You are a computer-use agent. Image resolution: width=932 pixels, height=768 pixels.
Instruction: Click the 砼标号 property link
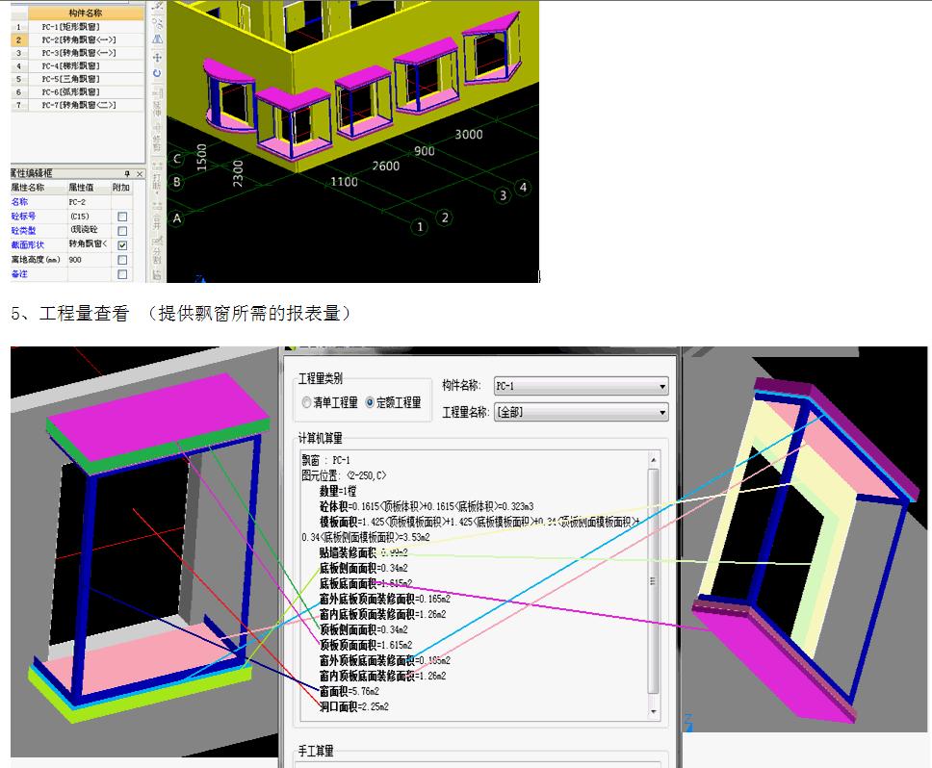(23, 217)
